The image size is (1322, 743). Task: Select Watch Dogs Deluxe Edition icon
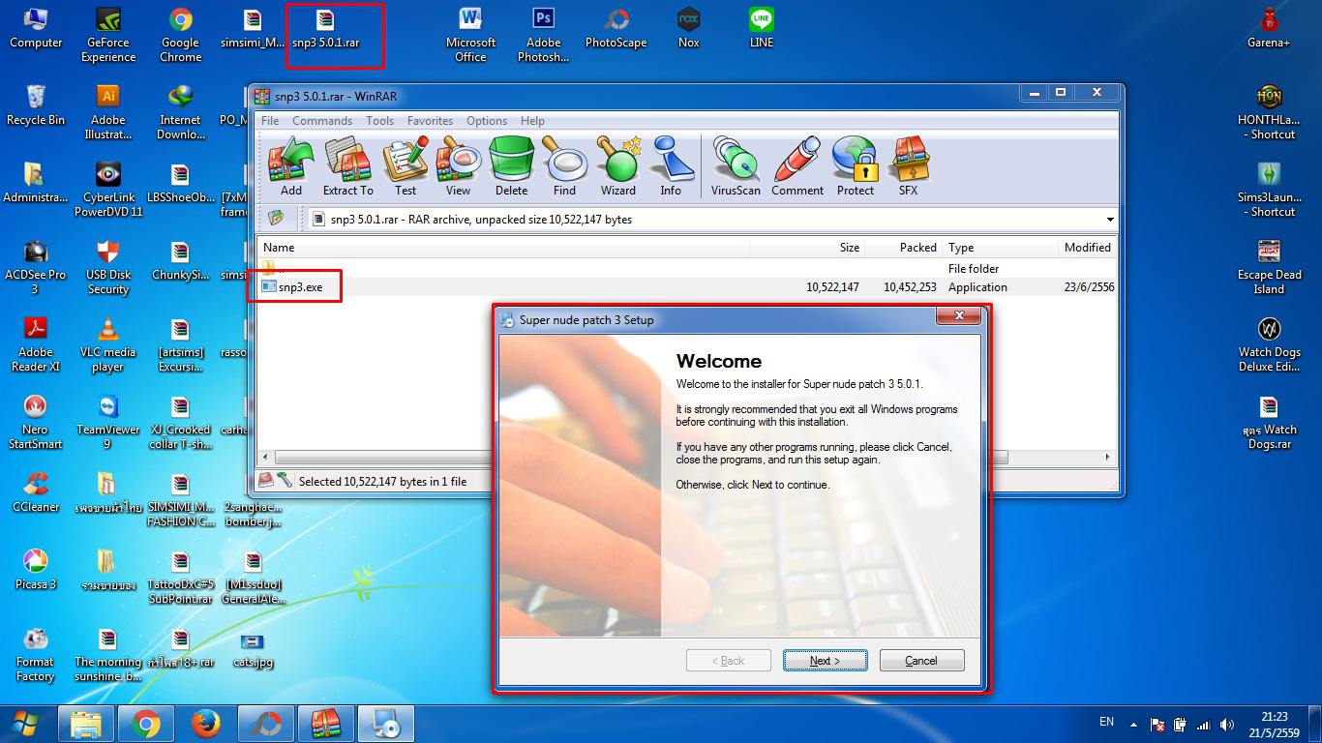point(1269,344)
